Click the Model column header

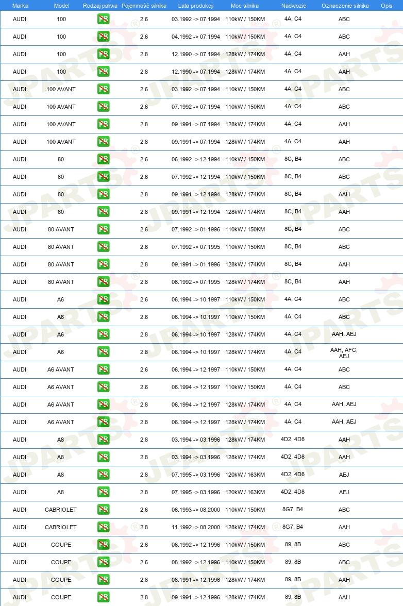click(x=61, y=6)
